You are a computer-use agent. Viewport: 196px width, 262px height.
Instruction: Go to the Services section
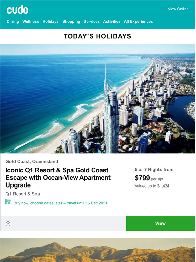tap(92, 21)
